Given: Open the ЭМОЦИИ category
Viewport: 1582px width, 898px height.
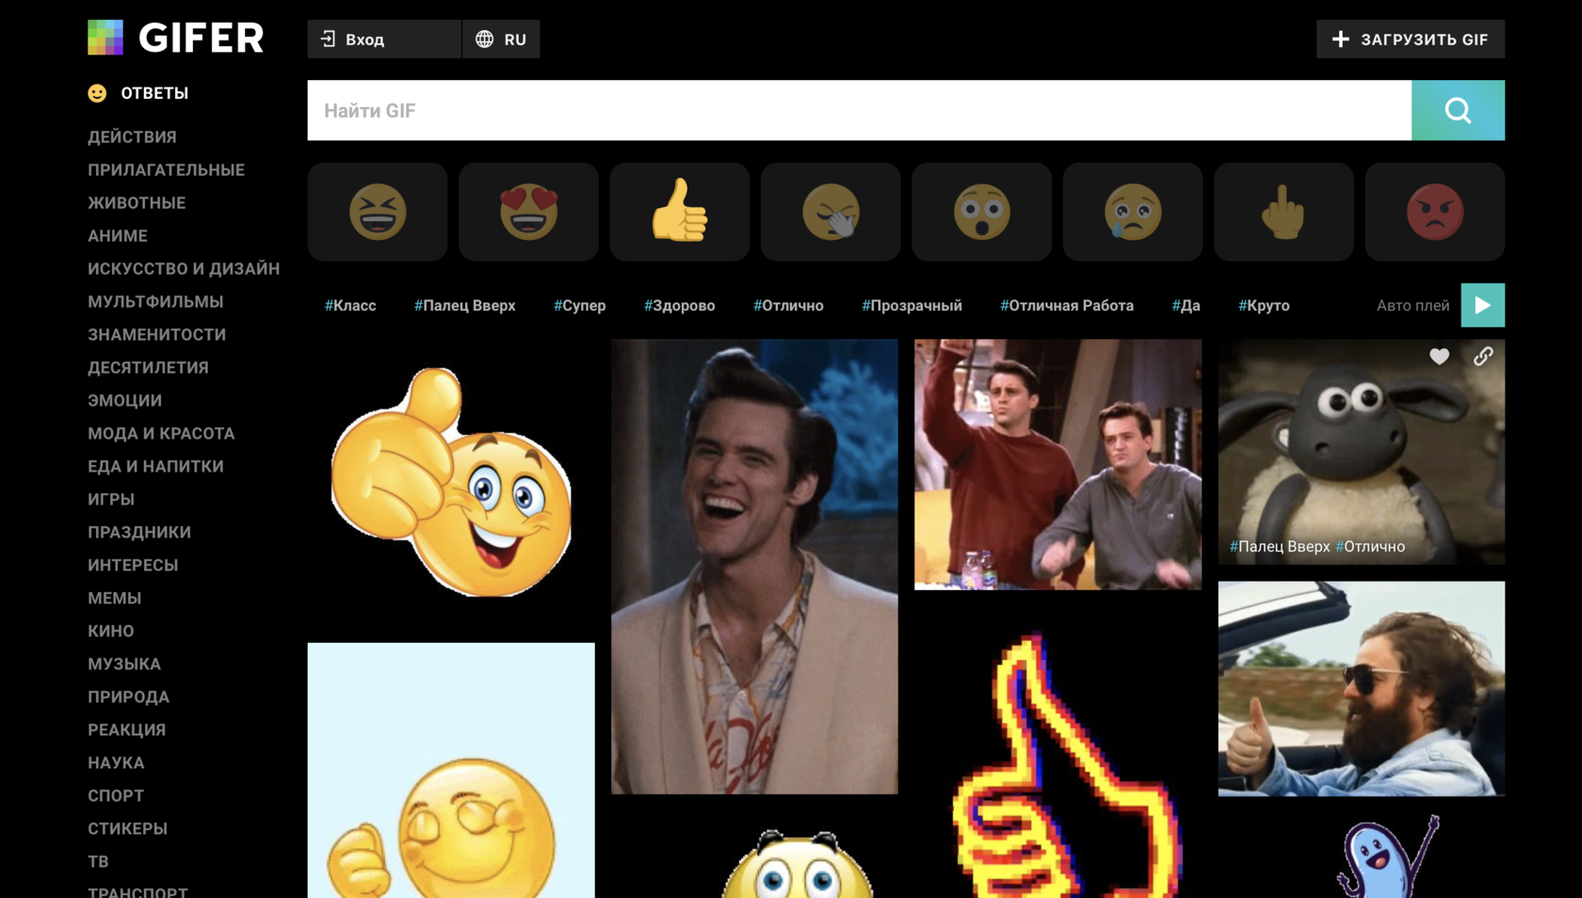Looking at the screenshot, I should click(x=124, y=400).
